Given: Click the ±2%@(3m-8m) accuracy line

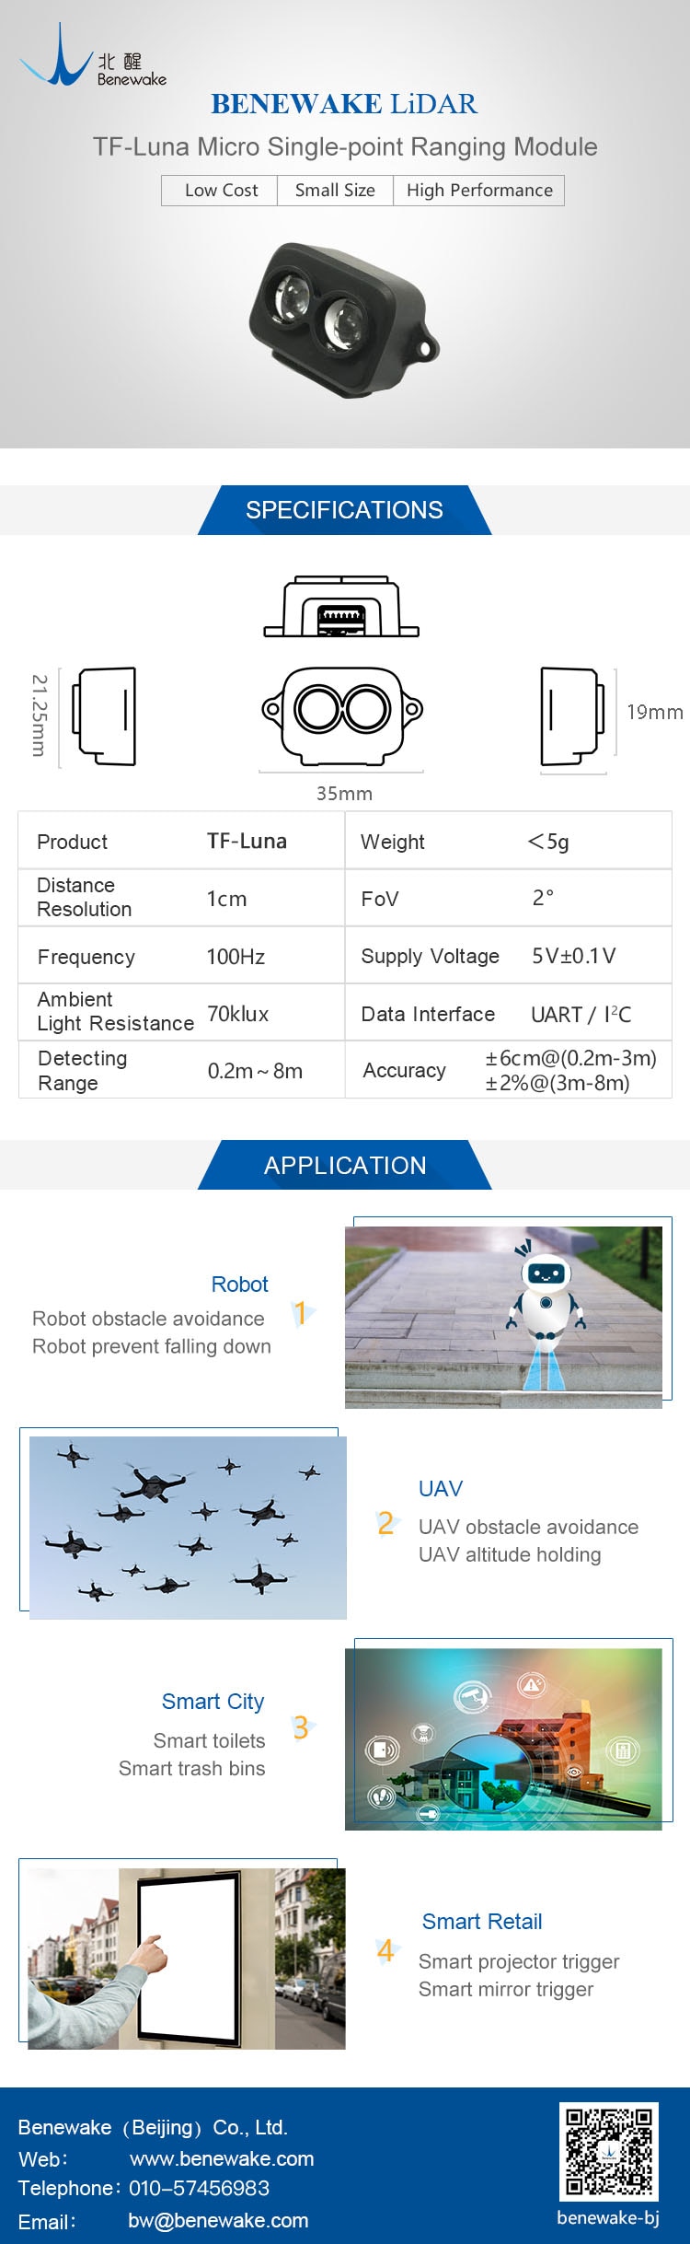Looking at the screenshot, I should point(558,1083).
